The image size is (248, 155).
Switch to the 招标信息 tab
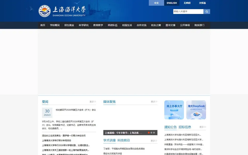pyautogui.click(x=185, y=127)
